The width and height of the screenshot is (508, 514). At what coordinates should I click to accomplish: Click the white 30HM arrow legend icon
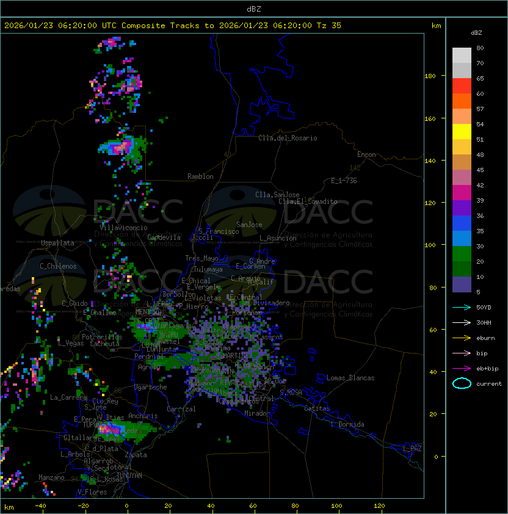click(462, 322)
